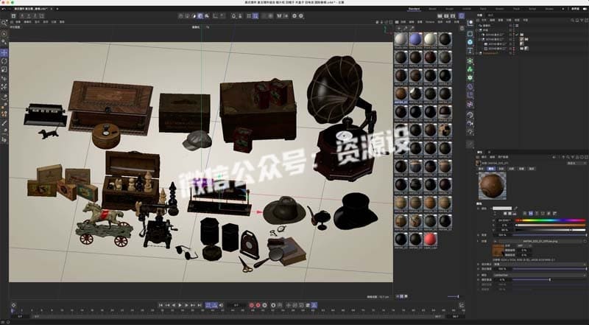Image resolution: width=589 pixels, height=325 pixels.
Task: Click the texture thumbnail image in attributes
Action: (x=498, y=250)
